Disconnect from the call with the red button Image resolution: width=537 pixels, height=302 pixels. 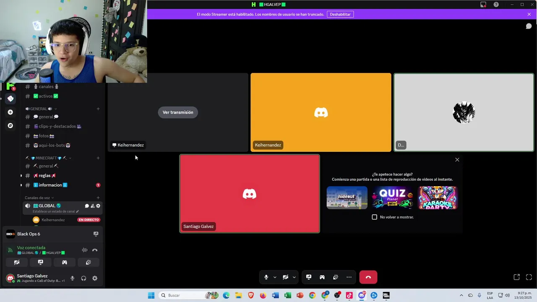(368, 277)
